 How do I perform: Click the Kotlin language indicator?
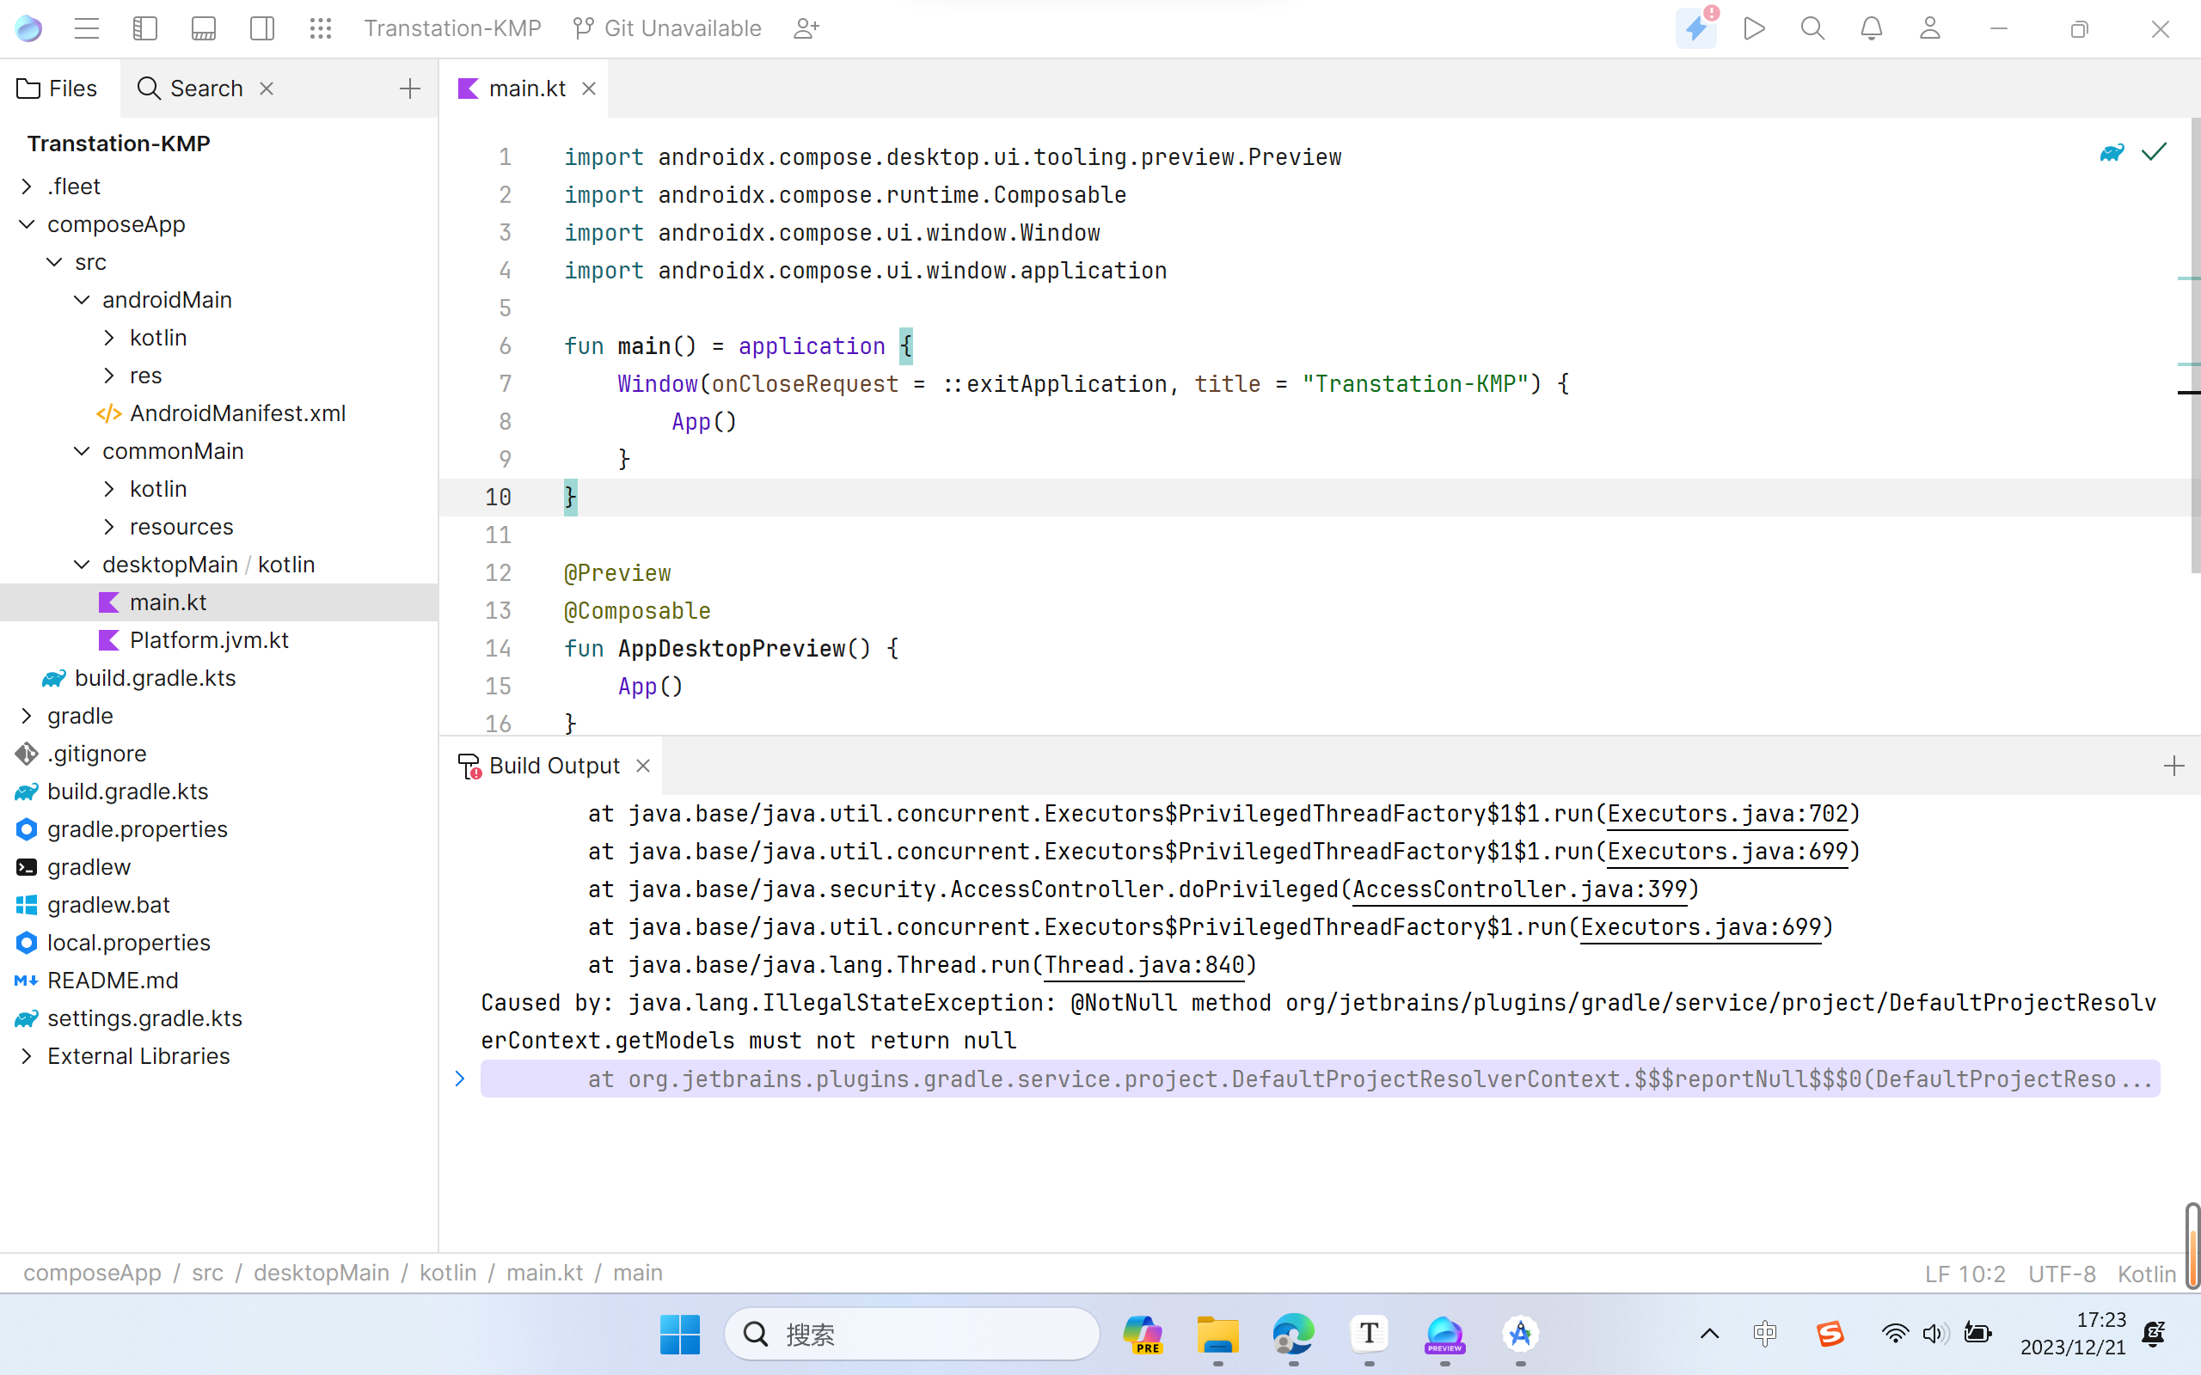click(2147, 1273)
